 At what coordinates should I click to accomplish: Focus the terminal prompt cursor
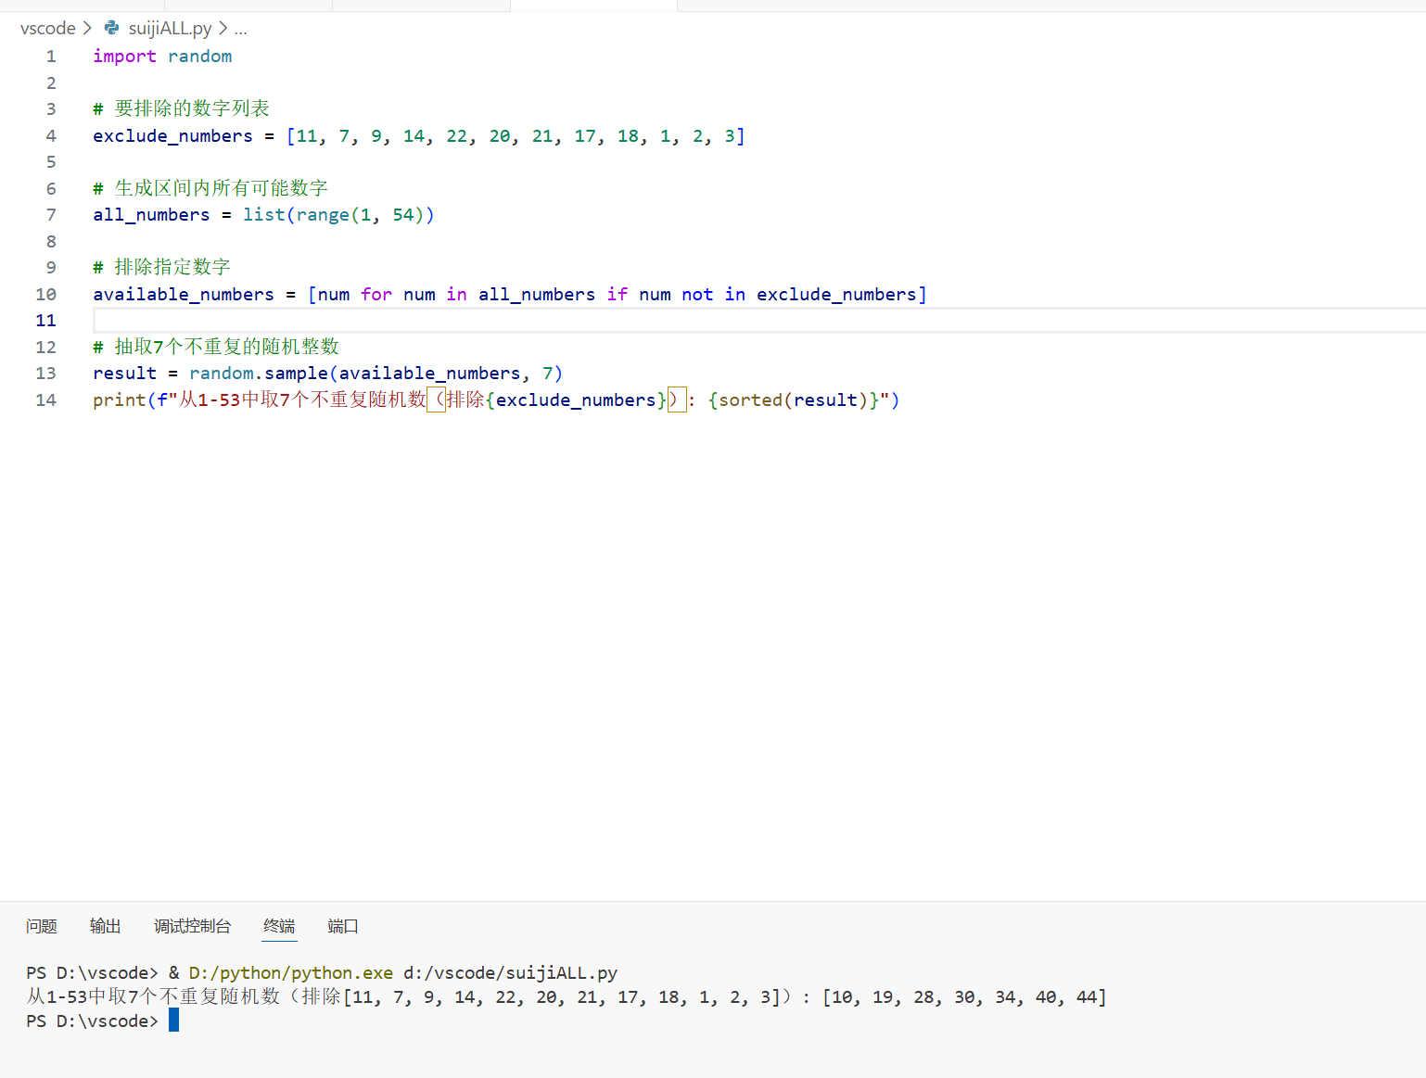pos(173,1021)
